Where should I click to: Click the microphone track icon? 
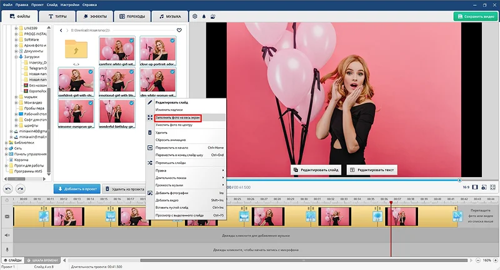[x=7, y=249]
